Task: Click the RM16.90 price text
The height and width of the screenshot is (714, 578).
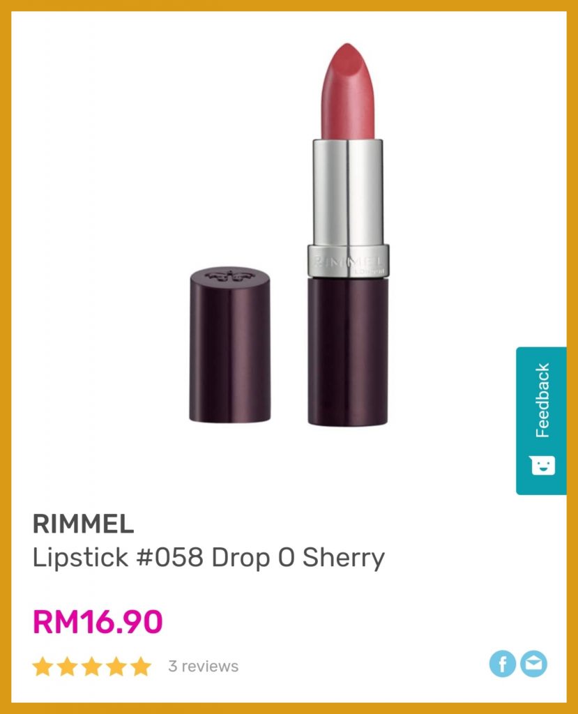Action: pos(98,622)
